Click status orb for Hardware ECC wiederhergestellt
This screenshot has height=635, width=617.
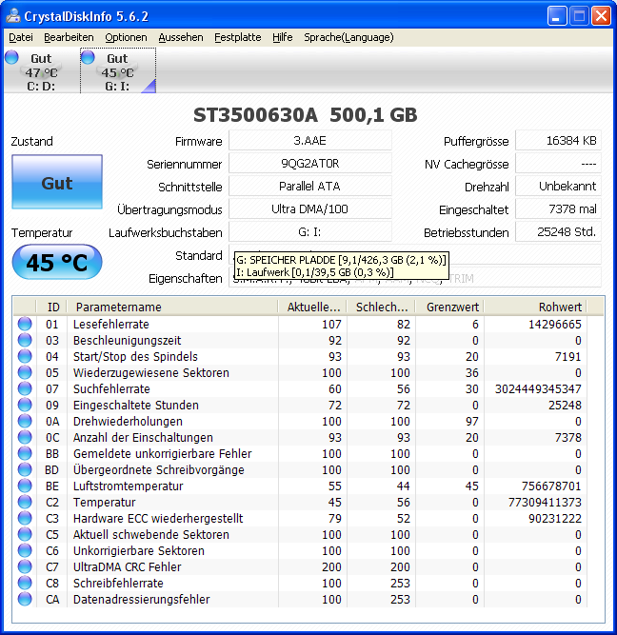(25, 518)
